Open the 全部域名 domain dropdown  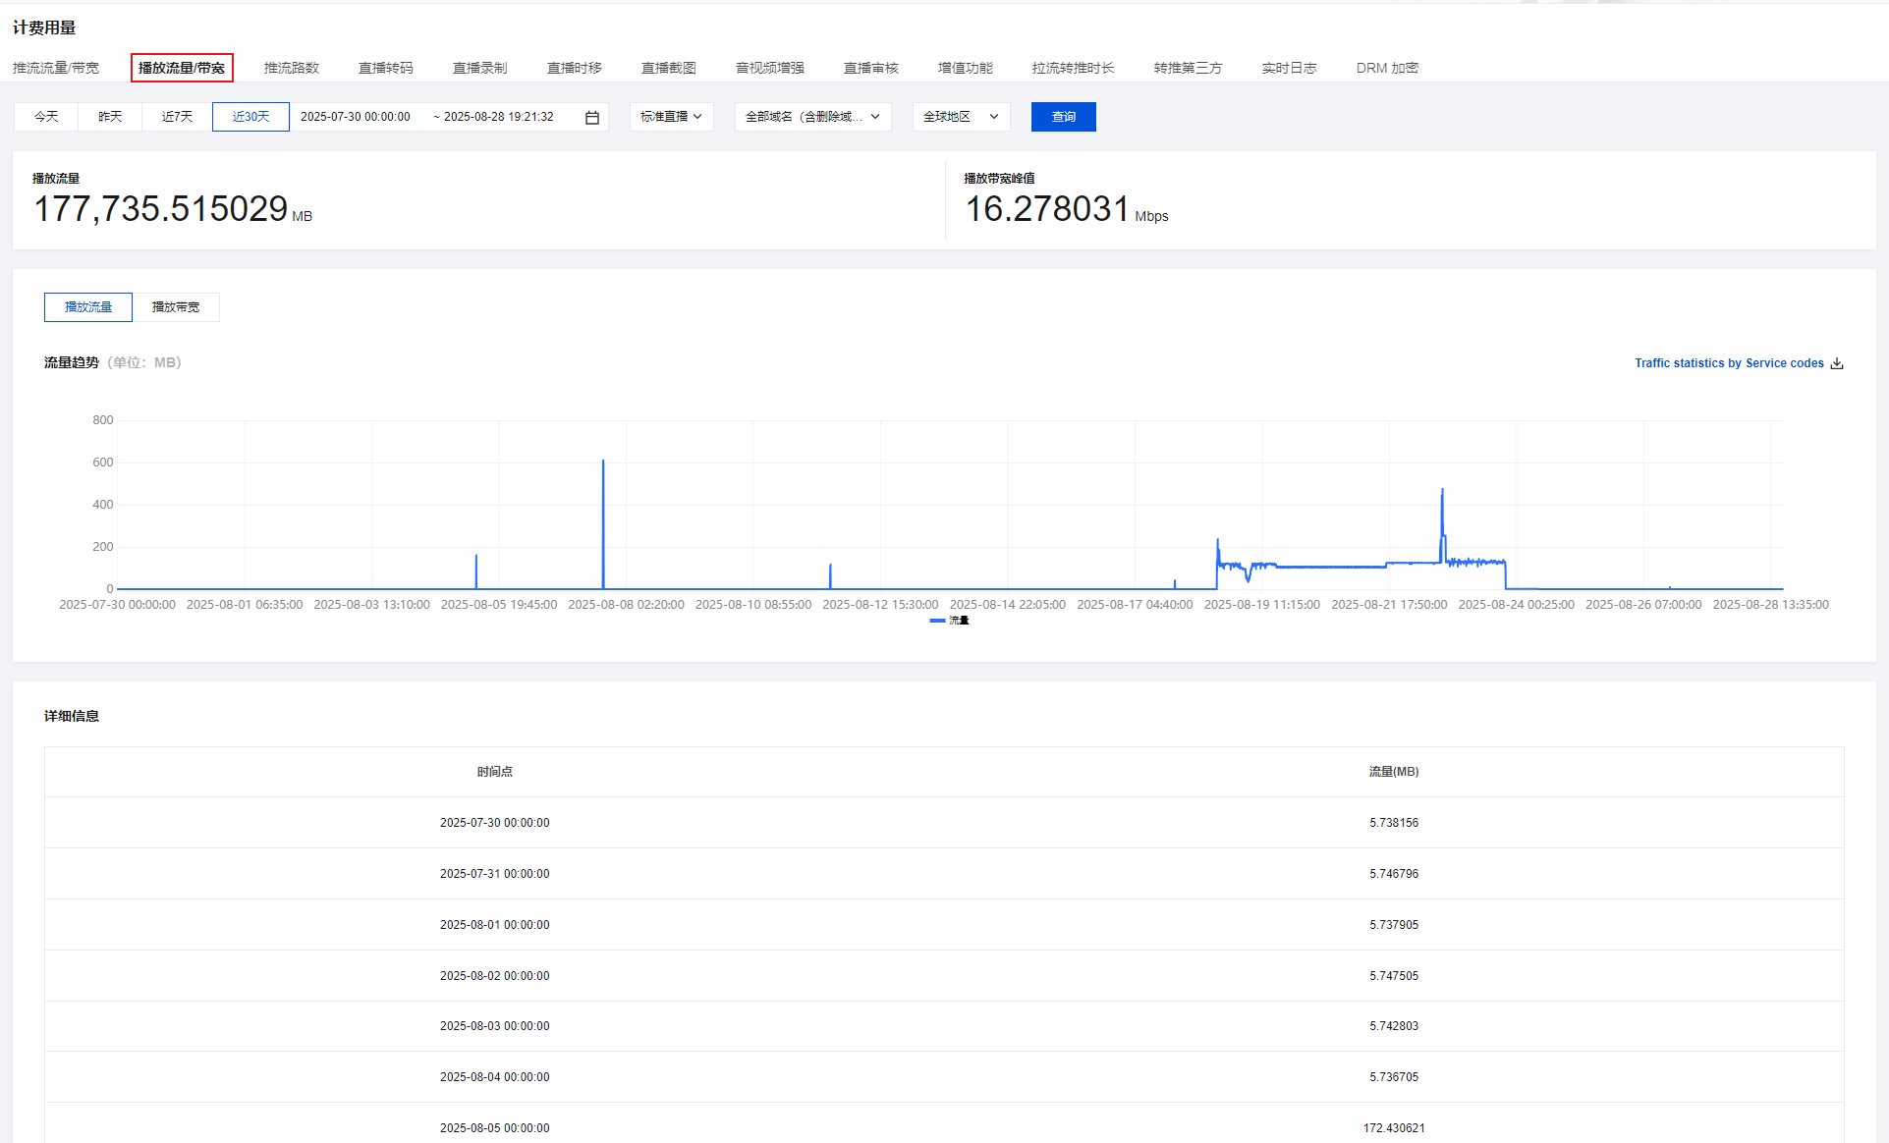click(813, 117)
